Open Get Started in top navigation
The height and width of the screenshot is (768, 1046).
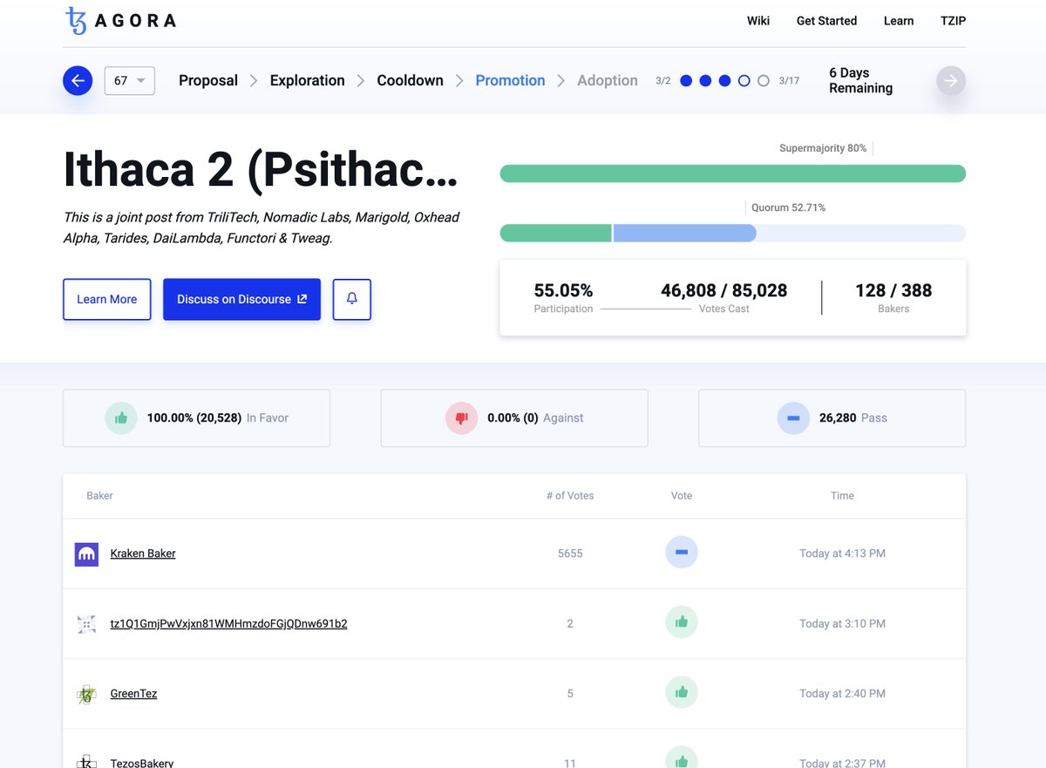tap(826, 21)
